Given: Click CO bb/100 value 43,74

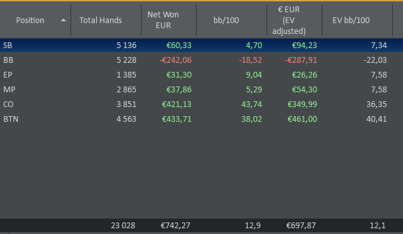Looking at the screenshot, I should [252, 104].
